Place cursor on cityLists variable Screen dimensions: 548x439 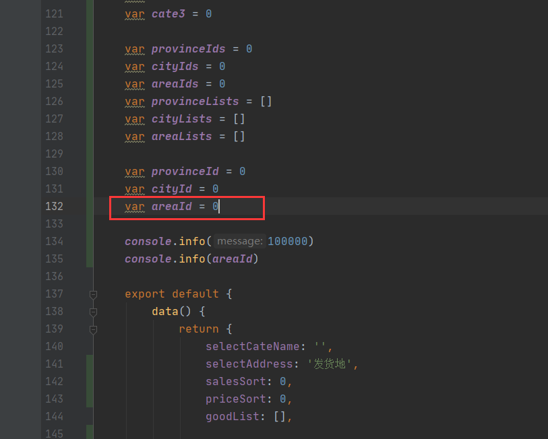pos(181,119)
